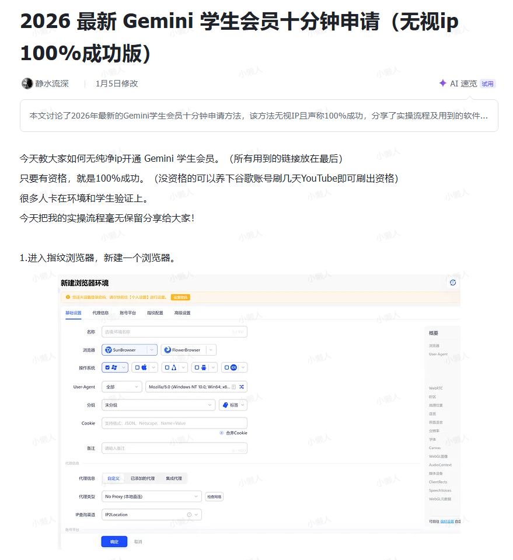Click the Apple operating system icon
This screenshot has width=513, height=560.
click(x=144, y=367)
